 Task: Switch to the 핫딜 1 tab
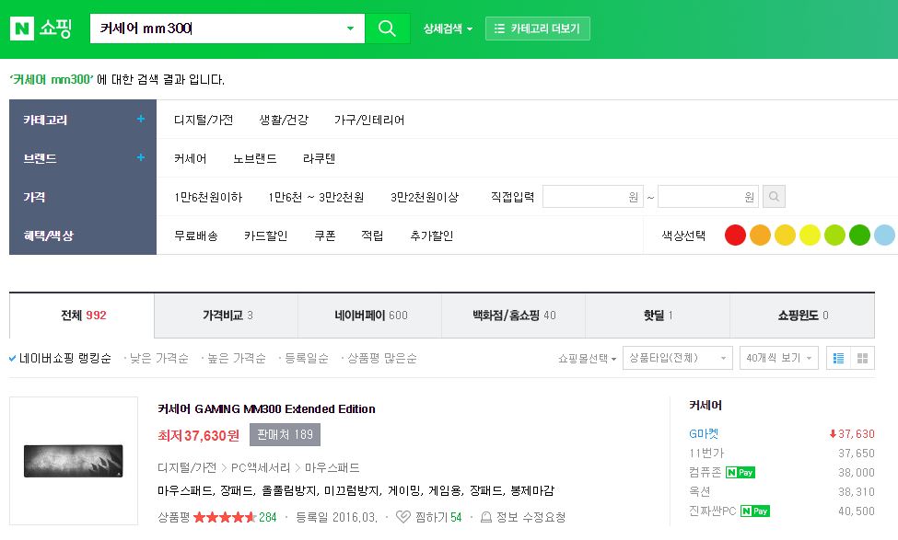click(x=658, y=316)
